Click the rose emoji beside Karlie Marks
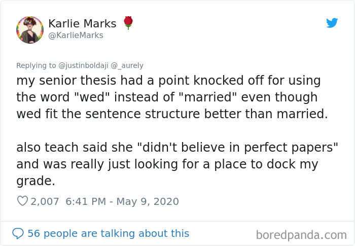The height and width of the screenshot is (246, 355). click(128, 23)
